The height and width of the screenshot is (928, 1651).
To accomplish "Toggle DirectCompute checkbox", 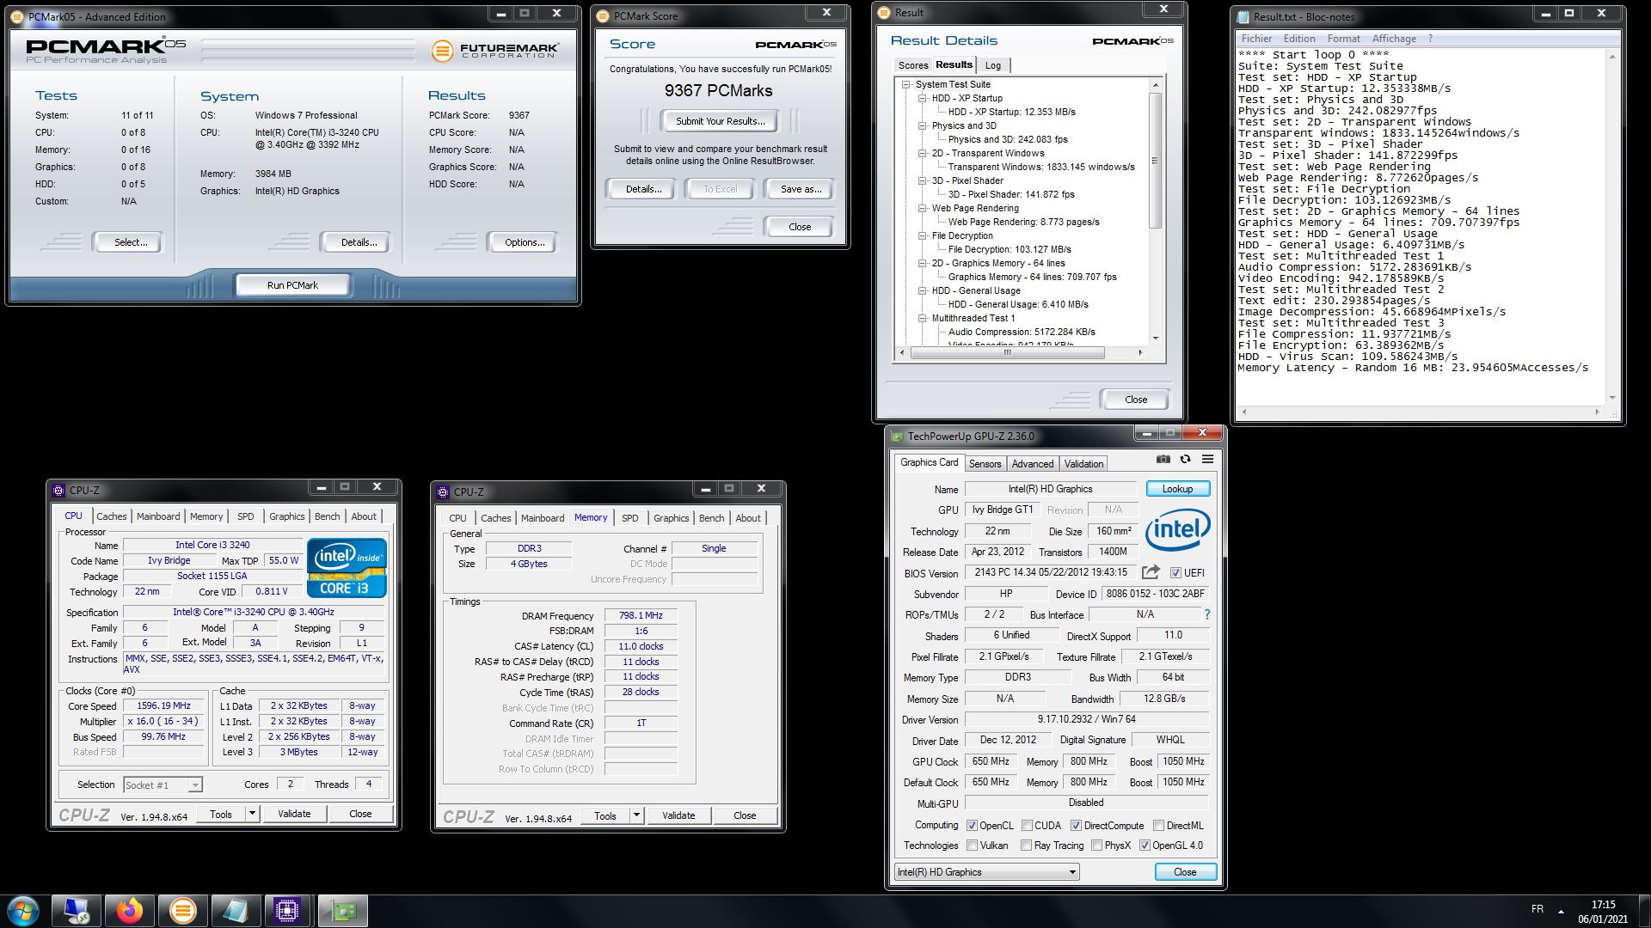I will click(x=1076, y=826).
